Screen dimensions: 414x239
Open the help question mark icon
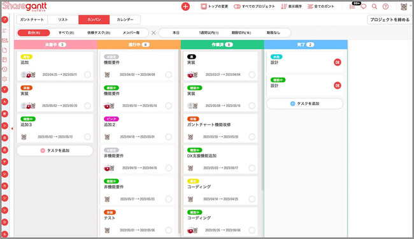click(385, 6)
